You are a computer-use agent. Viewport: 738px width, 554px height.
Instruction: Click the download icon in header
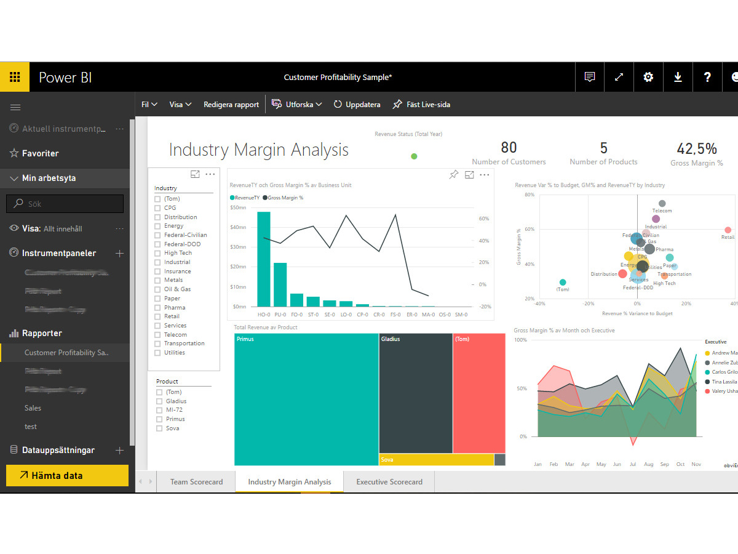pos(678,77)
